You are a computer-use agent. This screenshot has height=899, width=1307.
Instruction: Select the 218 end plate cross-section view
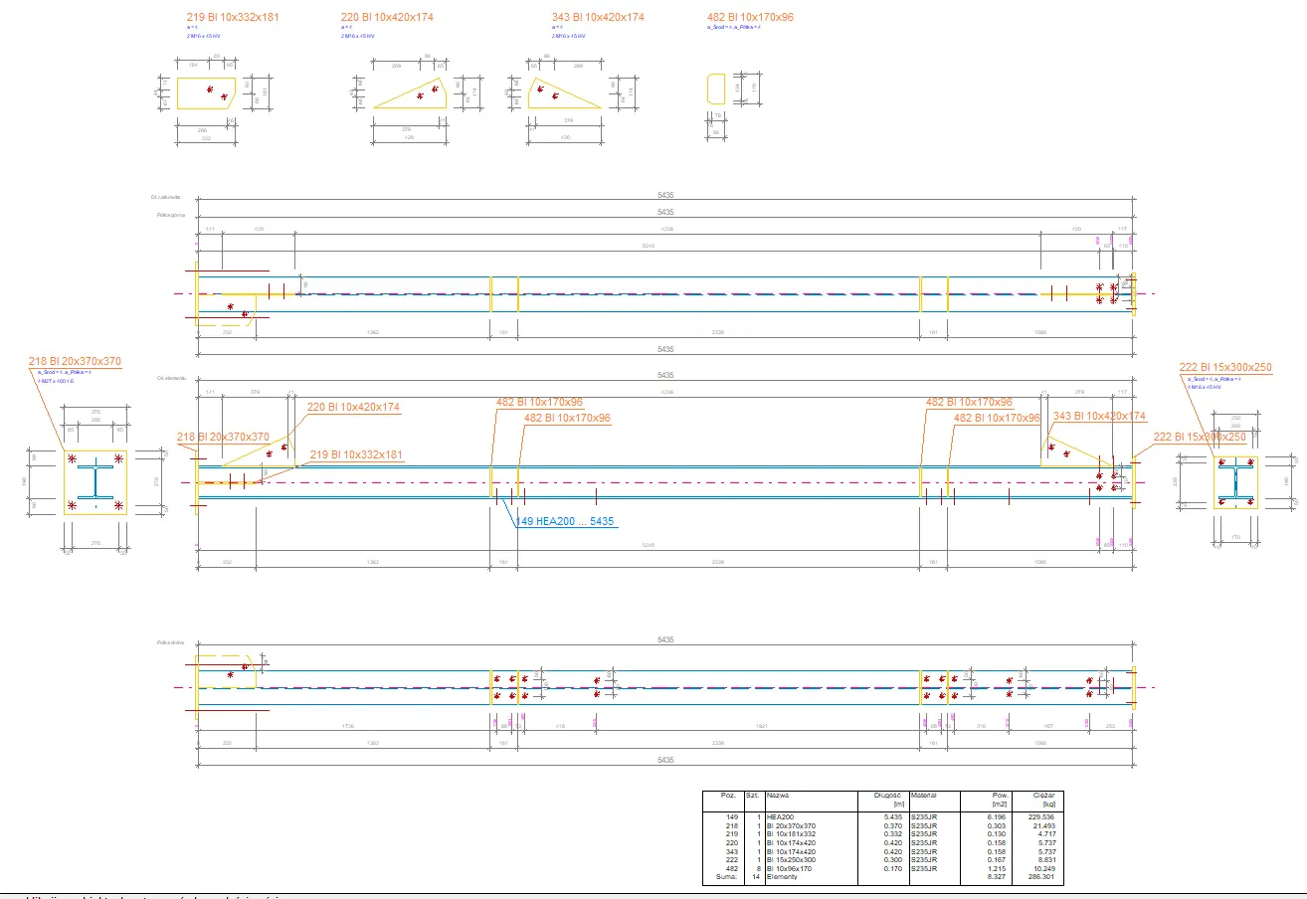[95, 482]
